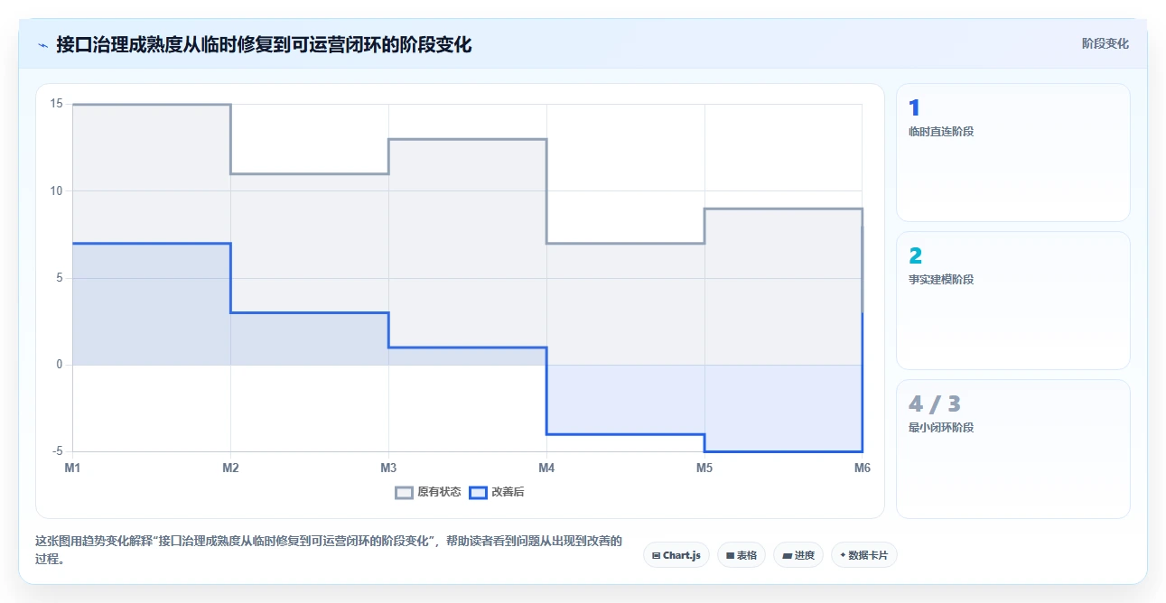Click the chart title 接口治理成熟度 heading
The image size is (1166, 603).
pyautogui.click(x=264, y=44)
